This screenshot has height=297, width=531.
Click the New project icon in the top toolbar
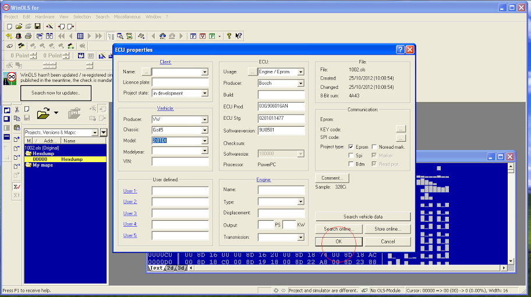tap(9, 26)
